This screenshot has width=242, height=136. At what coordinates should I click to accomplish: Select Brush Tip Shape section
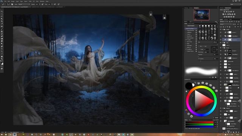(x=191, y=29)
